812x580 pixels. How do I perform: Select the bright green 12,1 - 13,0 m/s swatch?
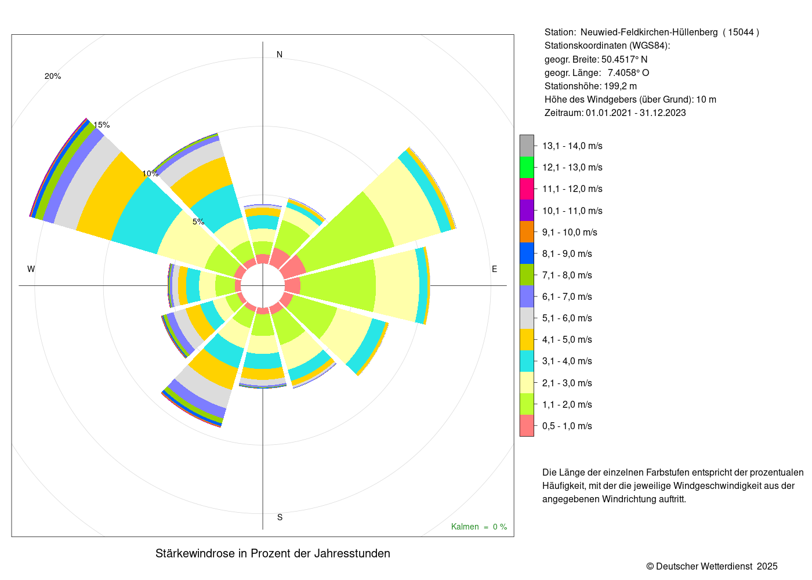[527, 167]
